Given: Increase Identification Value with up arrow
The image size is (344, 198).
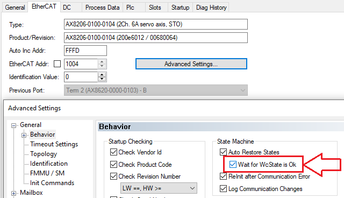Looking at the screenshot, I should pyautogui.click(x=102, y=75).
